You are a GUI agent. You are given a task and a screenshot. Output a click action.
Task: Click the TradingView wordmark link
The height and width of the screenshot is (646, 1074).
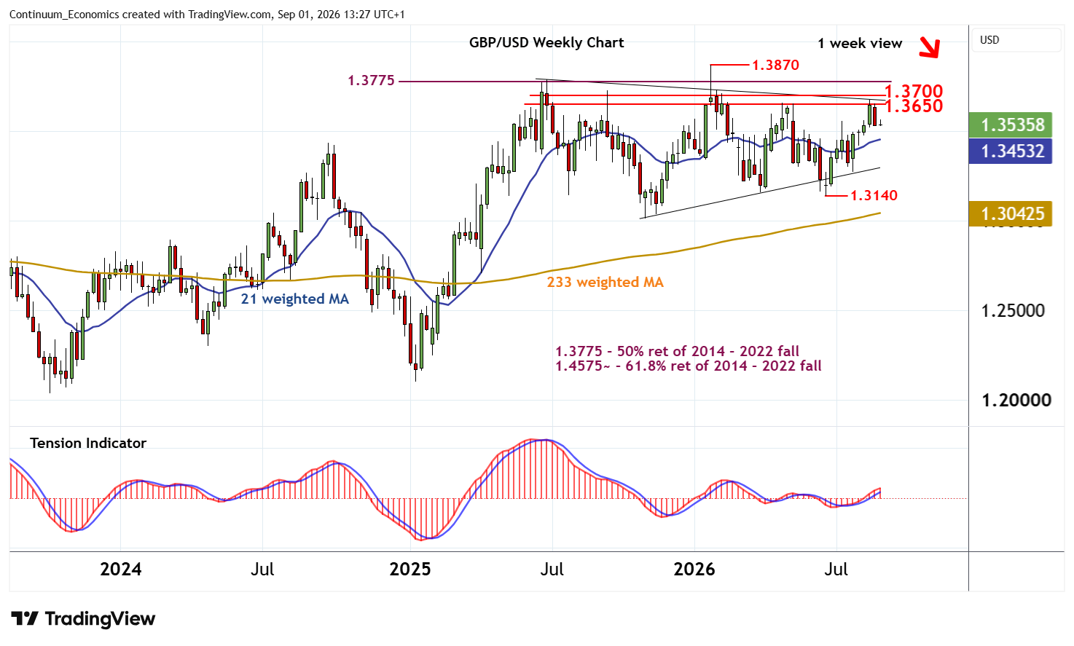coord(100,619)
